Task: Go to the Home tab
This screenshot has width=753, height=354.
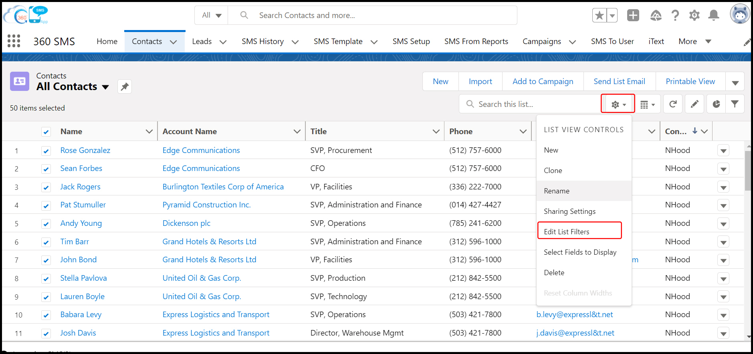Action: 107,42
